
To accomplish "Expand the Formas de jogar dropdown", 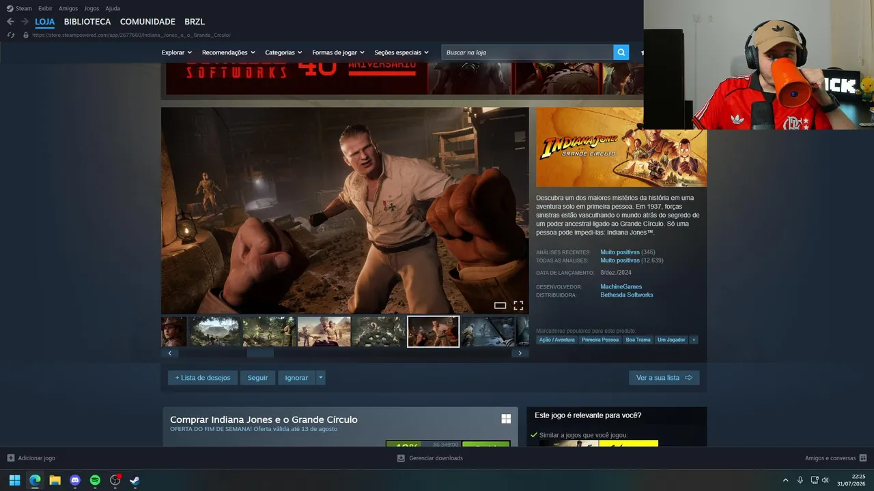I will (339, 53).
